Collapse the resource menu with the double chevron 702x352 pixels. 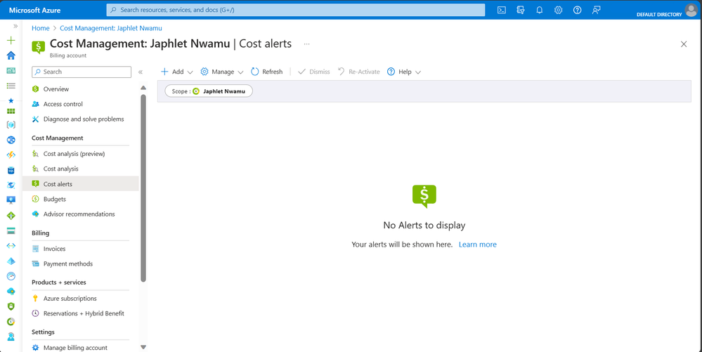click(x=140, y=72)
